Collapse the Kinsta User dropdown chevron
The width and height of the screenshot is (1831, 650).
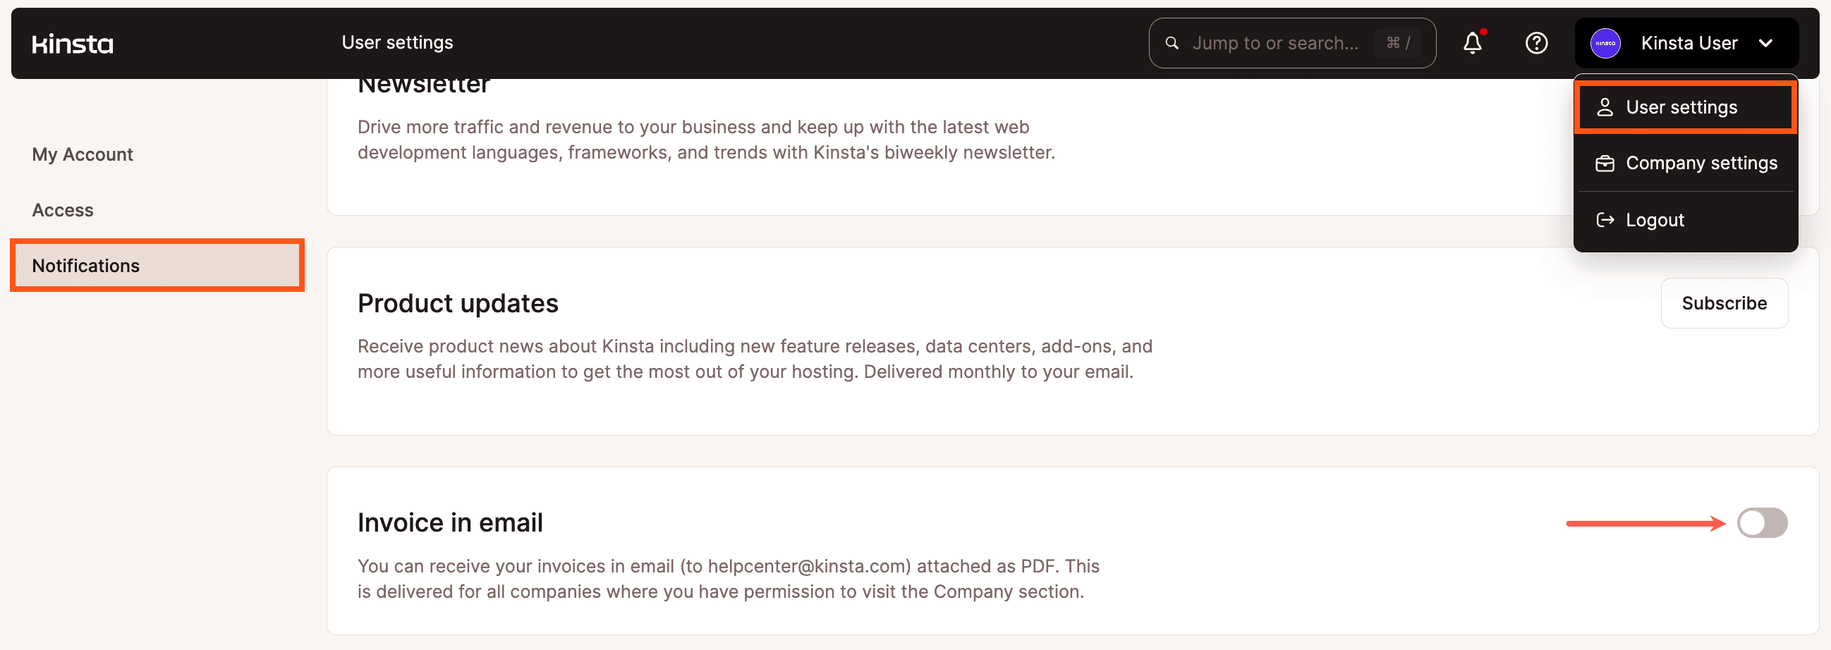[1765, 43]
